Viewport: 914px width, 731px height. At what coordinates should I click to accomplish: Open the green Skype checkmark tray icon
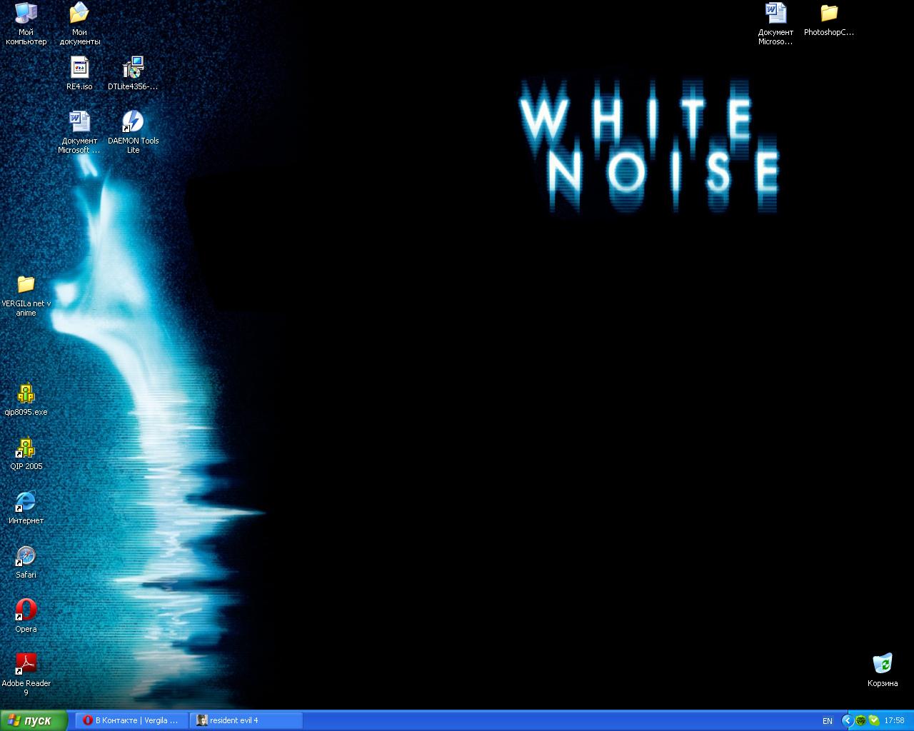tap(874, 721)
